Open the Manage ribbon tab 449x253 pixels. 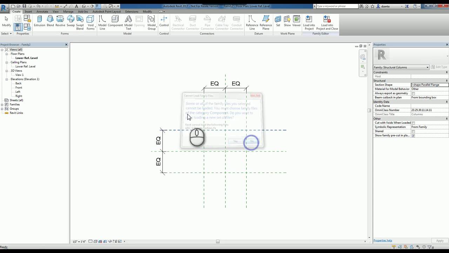68,11
